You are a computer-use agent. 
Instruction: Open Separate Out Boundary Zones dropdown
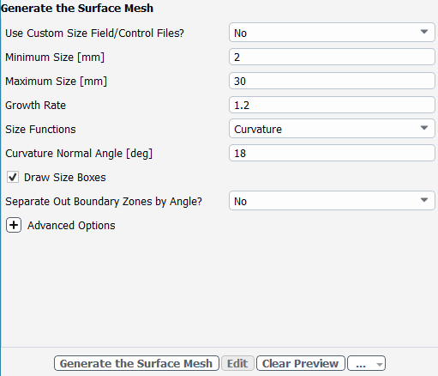pyautogui.click(x=332, y=201)
